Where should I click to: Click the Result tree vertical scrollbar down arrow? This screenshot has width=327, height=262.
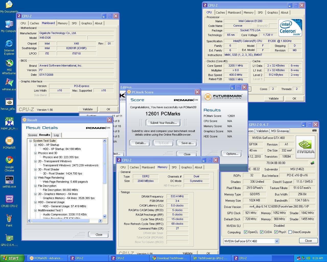click(x=104, y=216)
